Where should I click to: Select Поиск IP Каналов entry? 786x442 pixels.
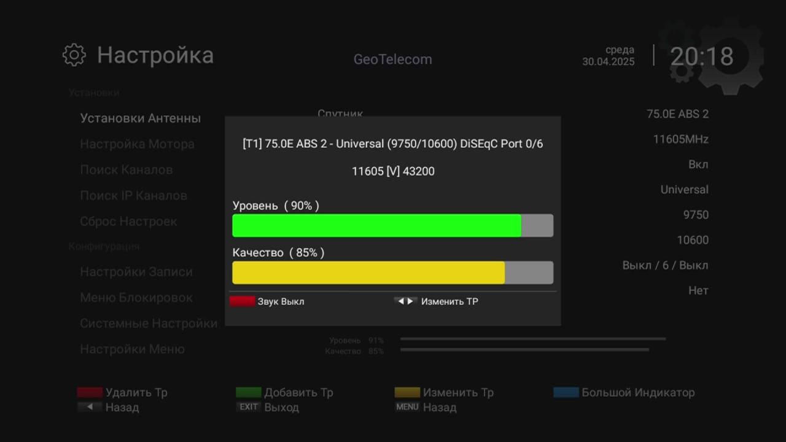pos(133,196)
